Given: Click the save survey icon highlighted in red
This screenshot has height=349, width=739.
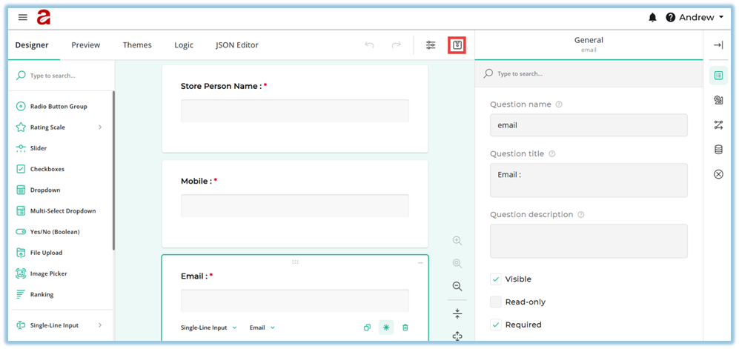Looking at the screenshot, I should (457, 45).
